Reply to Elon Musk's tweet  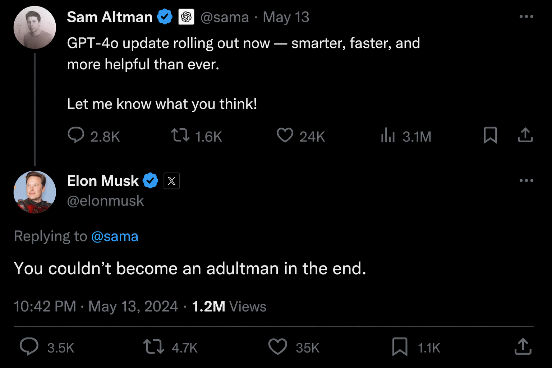tap(29, 347)
